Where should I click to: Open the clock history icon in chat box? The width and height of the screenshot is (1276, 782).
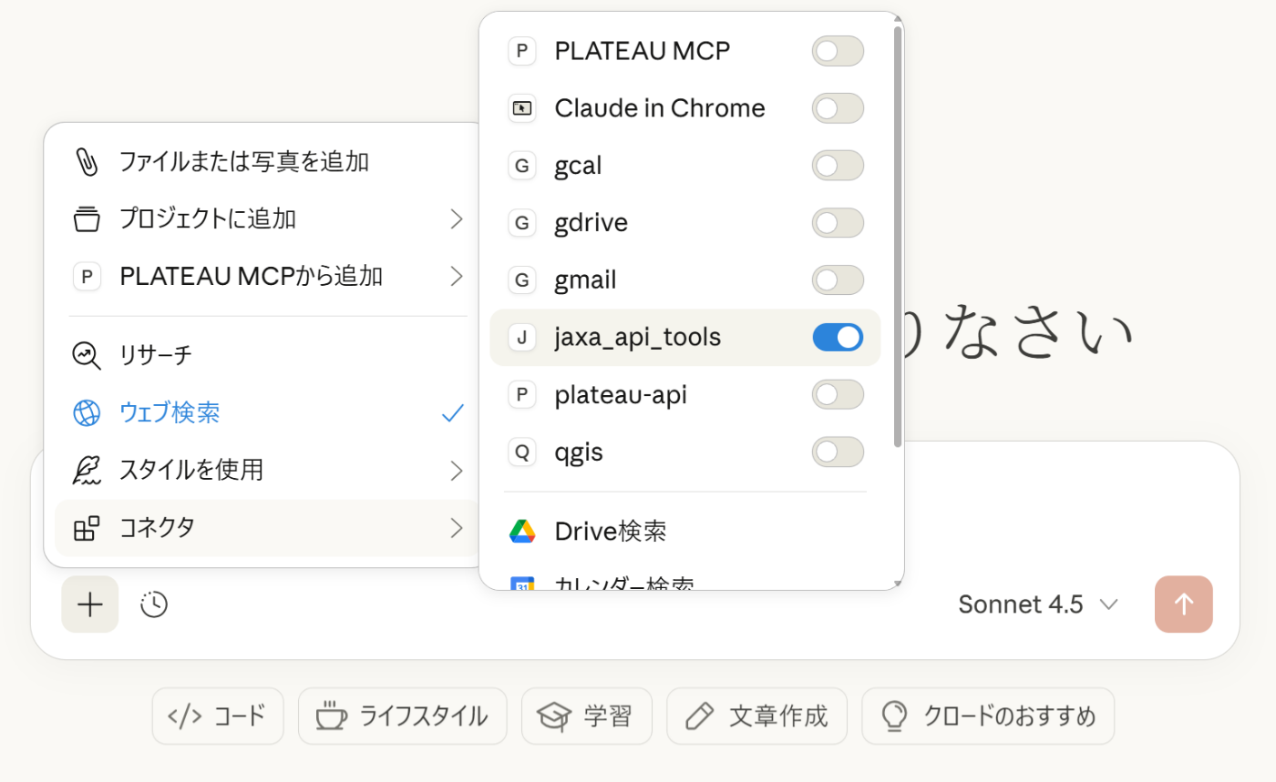tap(154, 604)
